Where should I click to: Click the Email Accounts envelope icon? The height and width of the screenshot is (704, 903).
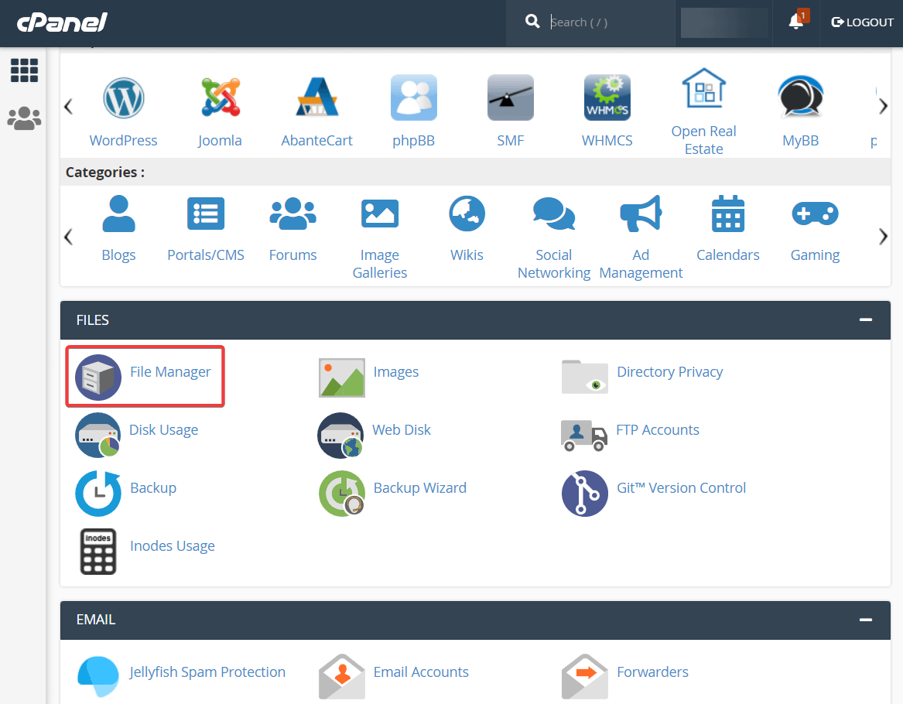(342, 676)
